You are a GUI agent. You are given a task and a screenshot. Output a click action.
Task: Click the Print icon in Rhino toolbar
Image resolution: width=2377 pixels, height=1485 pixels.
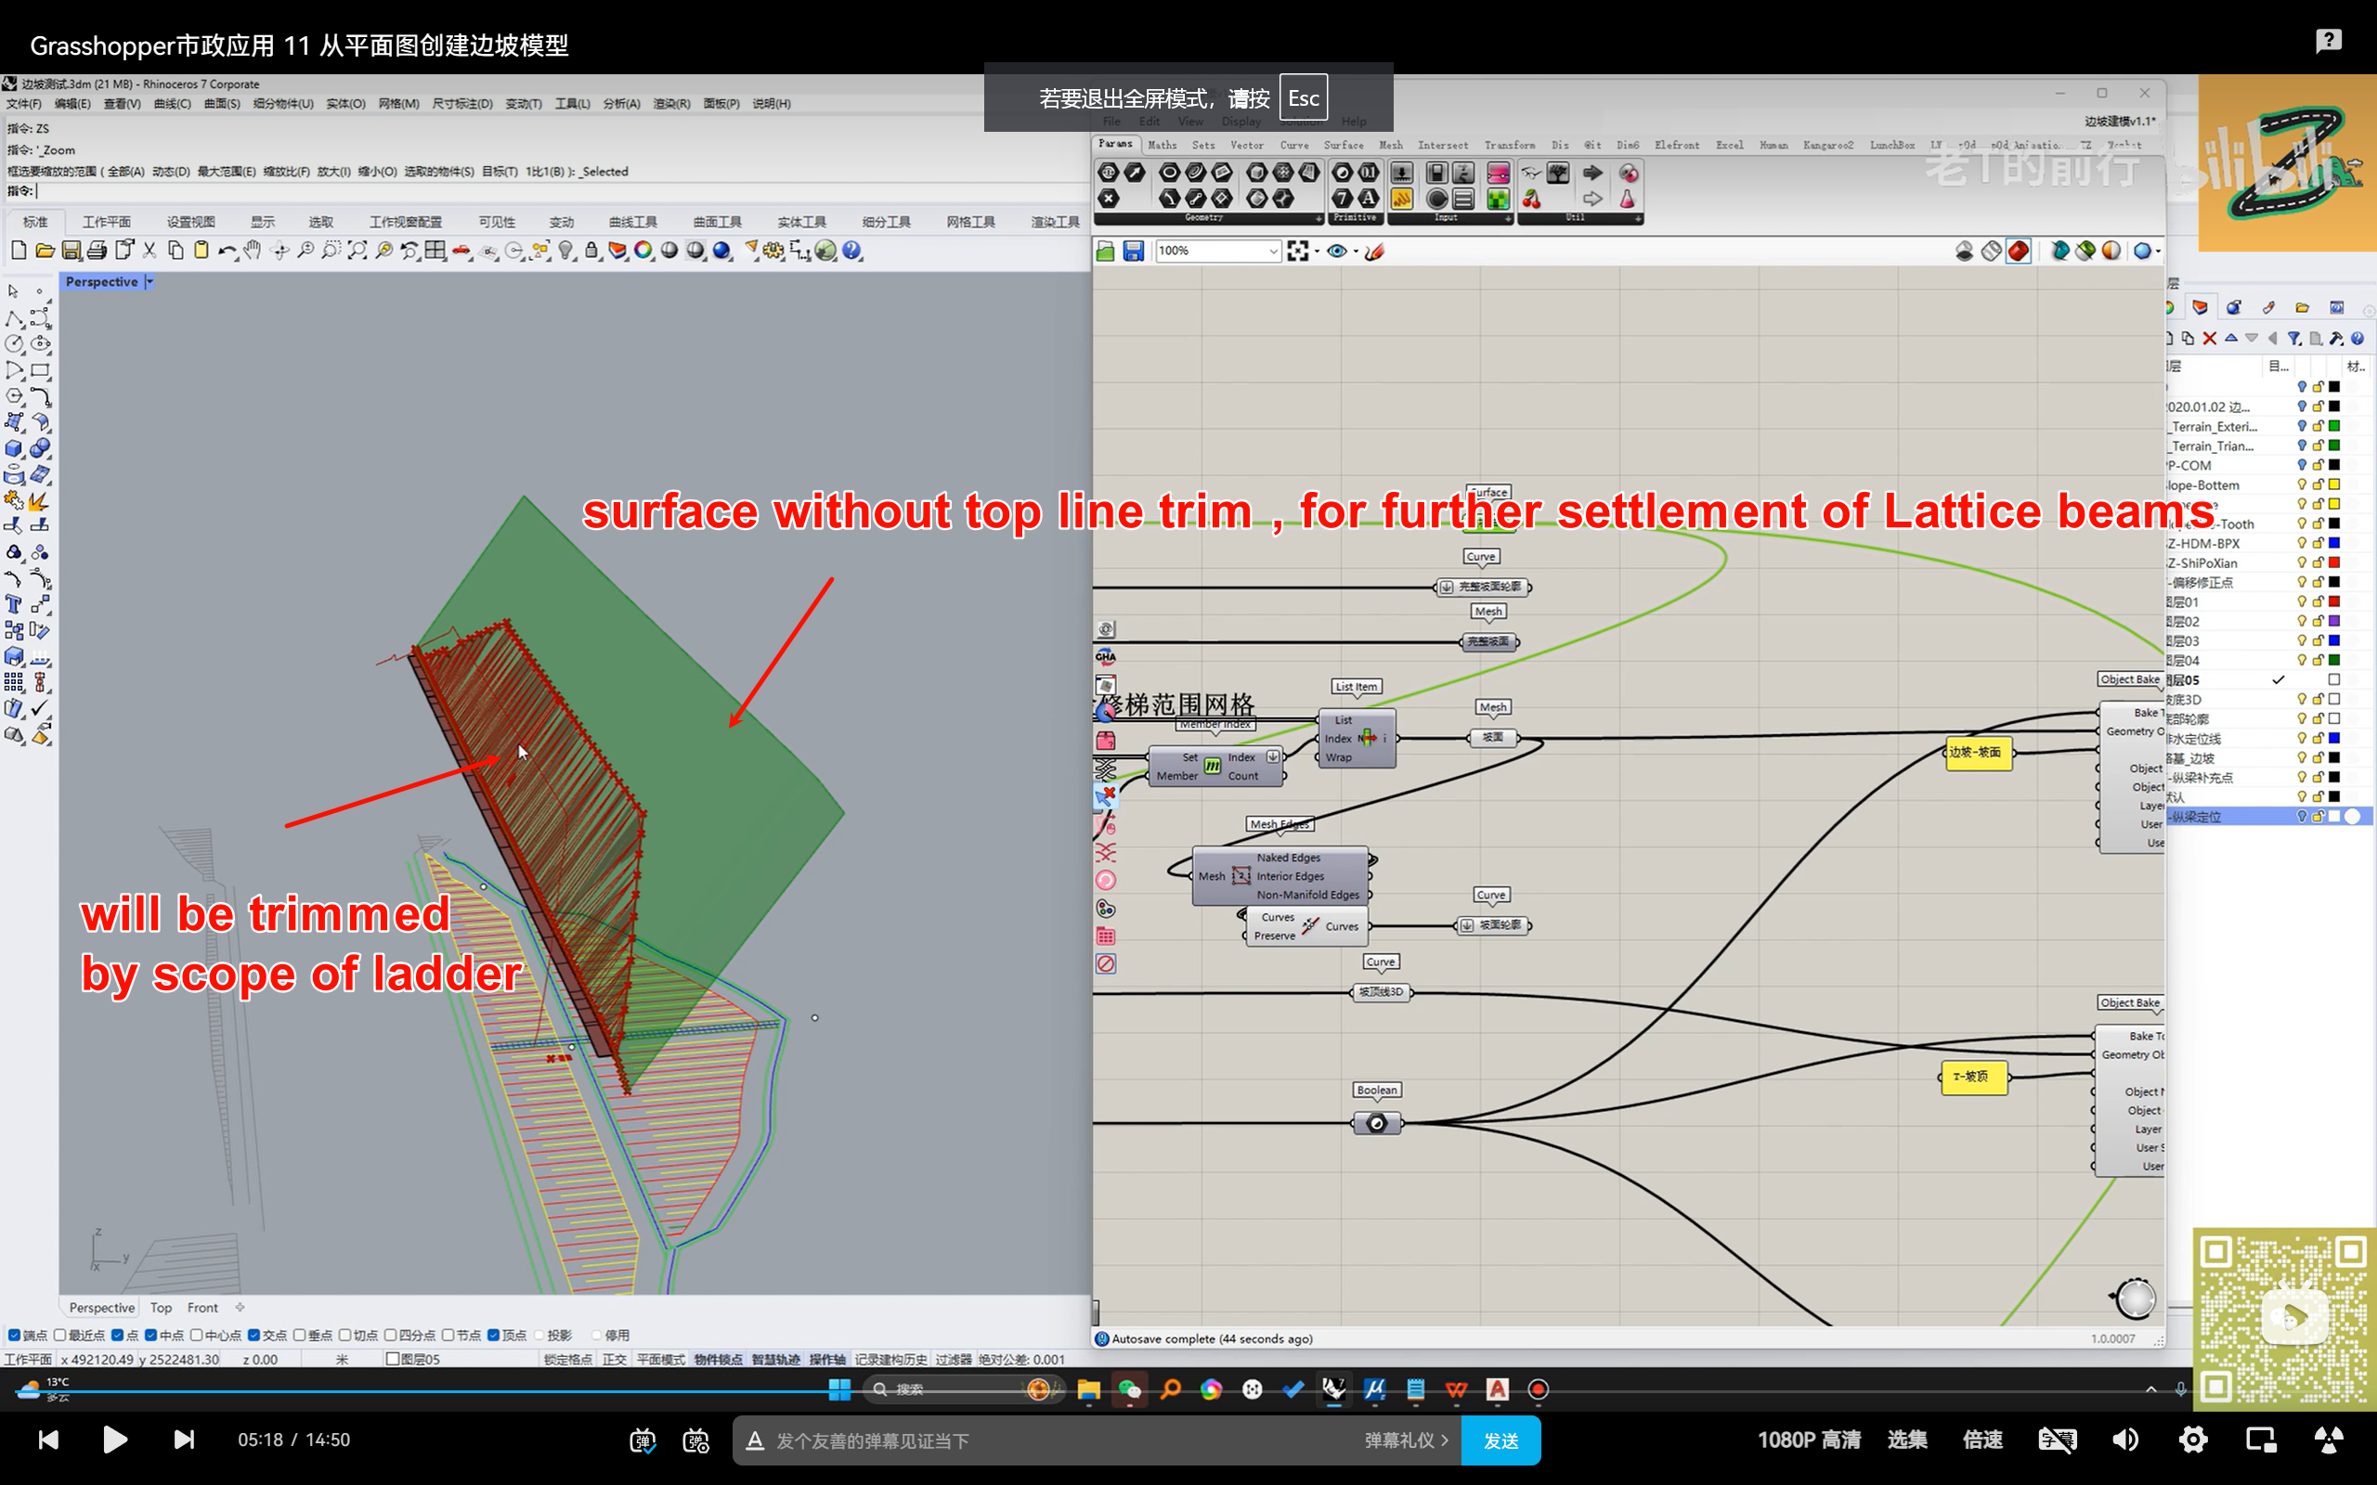click(97, 251)
